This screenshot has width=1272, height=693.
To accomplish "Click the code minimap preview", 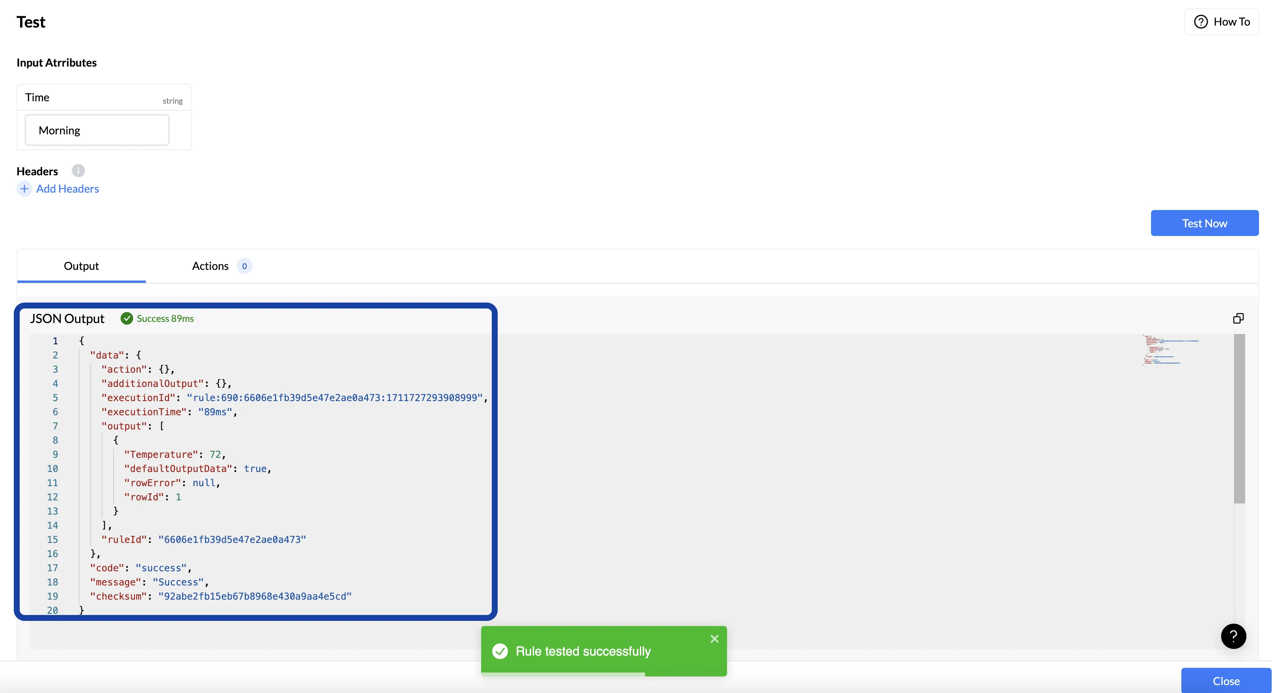I will 1169,350.
